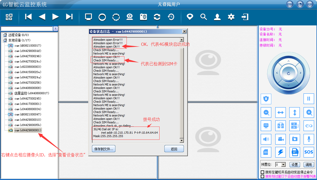Click the 返回 button in the log dialog

click(174, 149)
